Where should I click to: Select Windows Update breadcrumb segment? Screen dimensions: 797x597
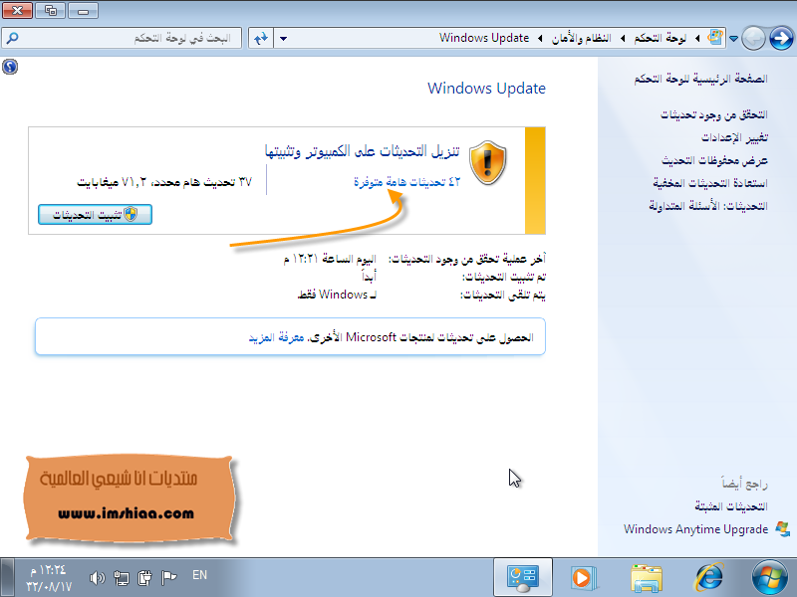click(484, 38)
